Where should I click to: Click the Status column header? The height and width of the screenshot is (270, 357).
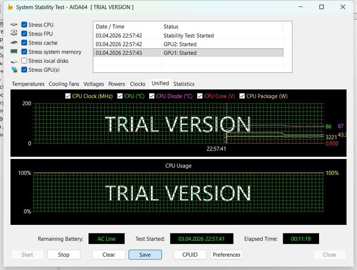tap(222, 27)
